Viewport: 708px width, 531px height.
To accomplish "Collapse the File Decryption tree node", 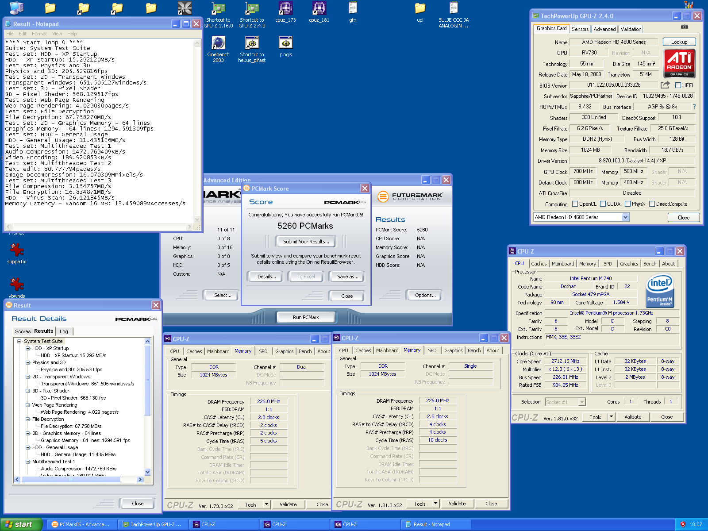I will tap(28, 419).
